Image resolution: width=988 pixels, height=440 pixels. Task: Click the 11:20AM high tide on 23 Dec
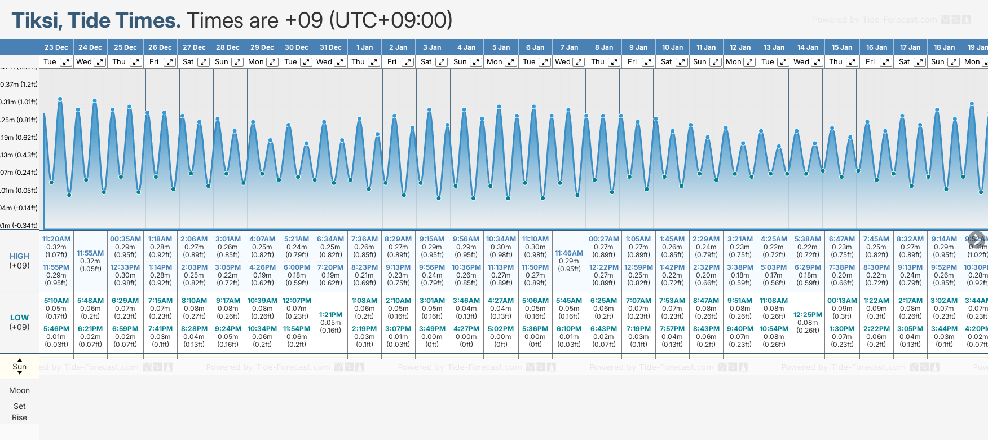pyautogui.click(x=56, y=239)
